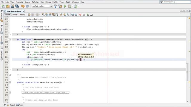Click the Previous Bookmark icon

(x=61, y=15)
